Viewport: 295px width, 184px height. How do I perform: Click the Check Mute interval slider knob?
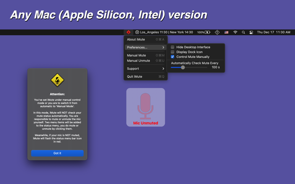tap(183, 67)
